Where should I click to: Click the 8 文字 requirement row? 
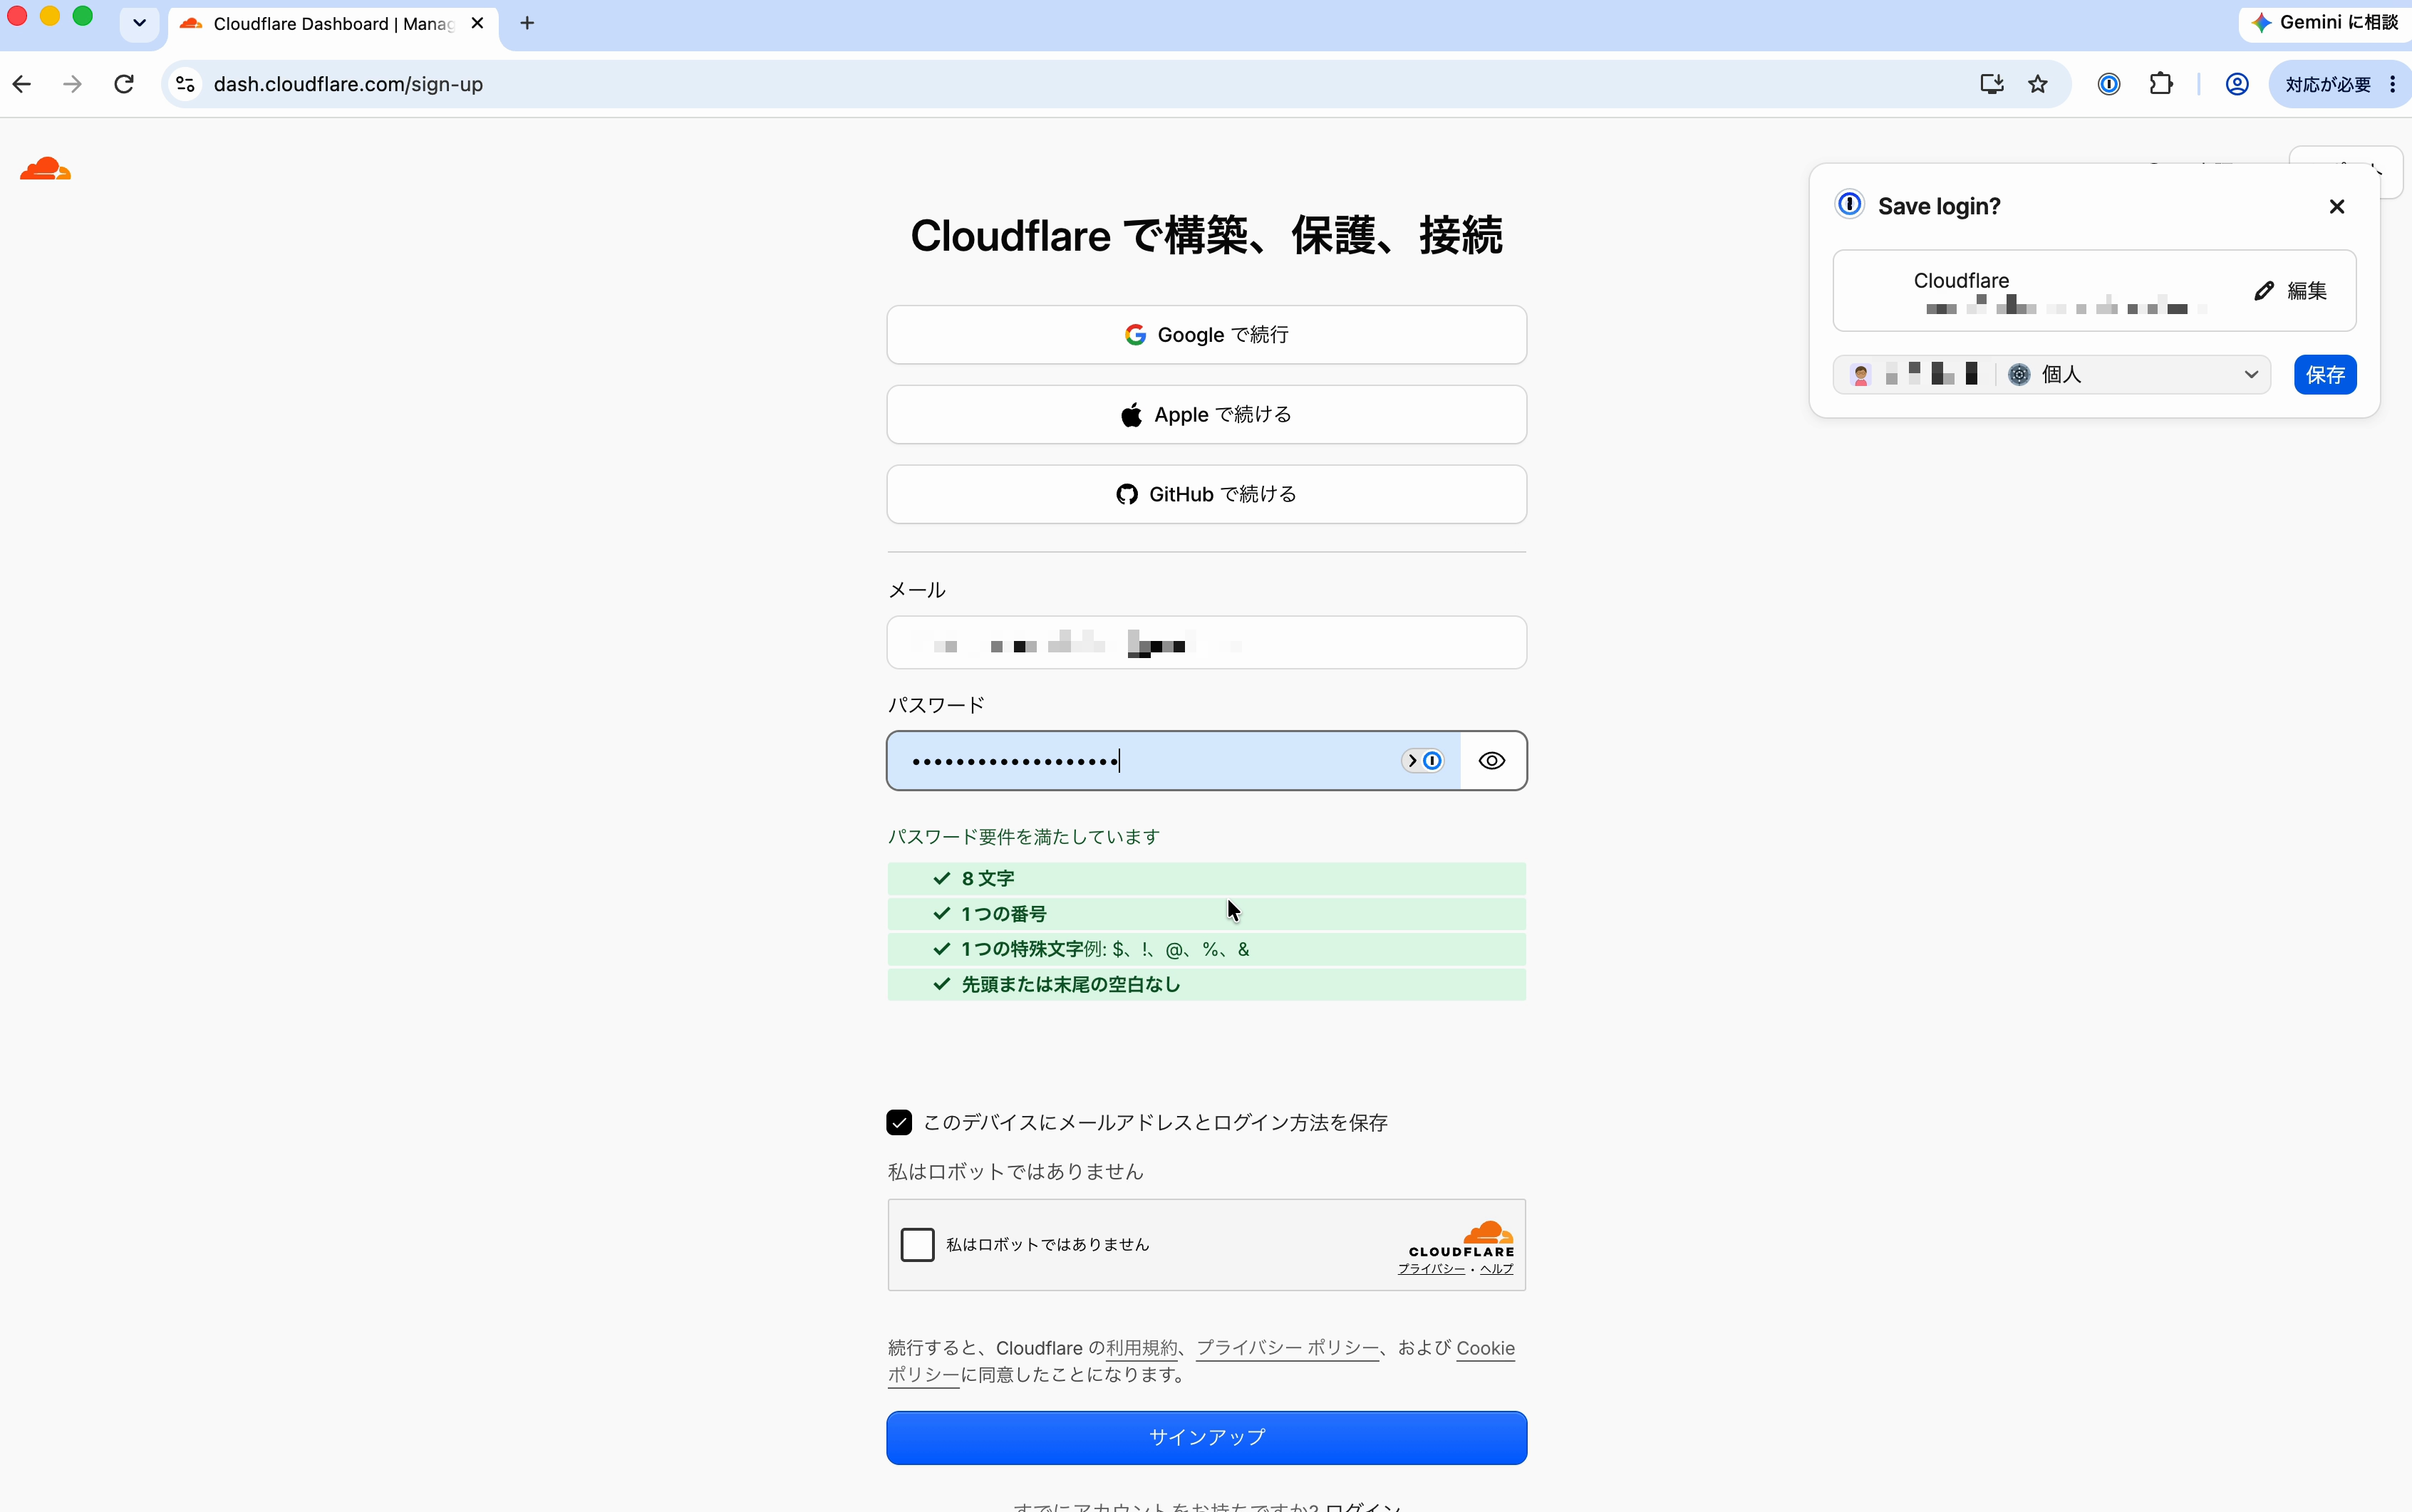coord(1206,878)
